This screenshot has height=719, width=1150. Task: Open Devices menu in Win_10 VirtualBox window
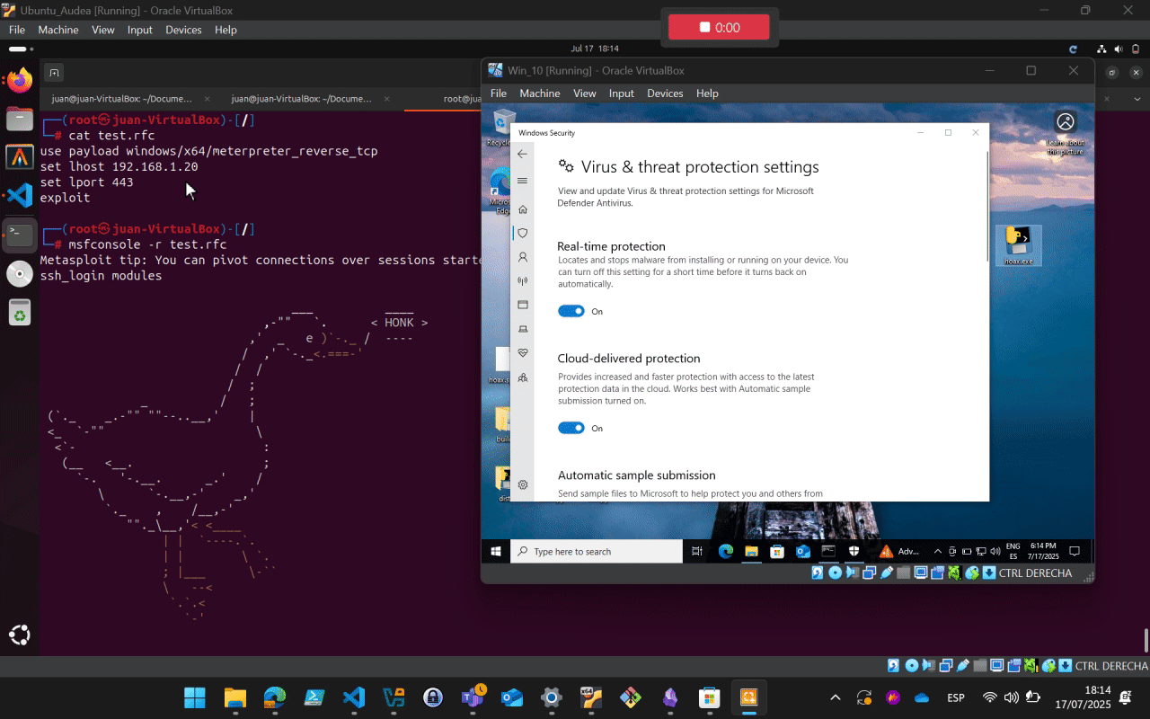pyautogui.click(x=665, y=93)
